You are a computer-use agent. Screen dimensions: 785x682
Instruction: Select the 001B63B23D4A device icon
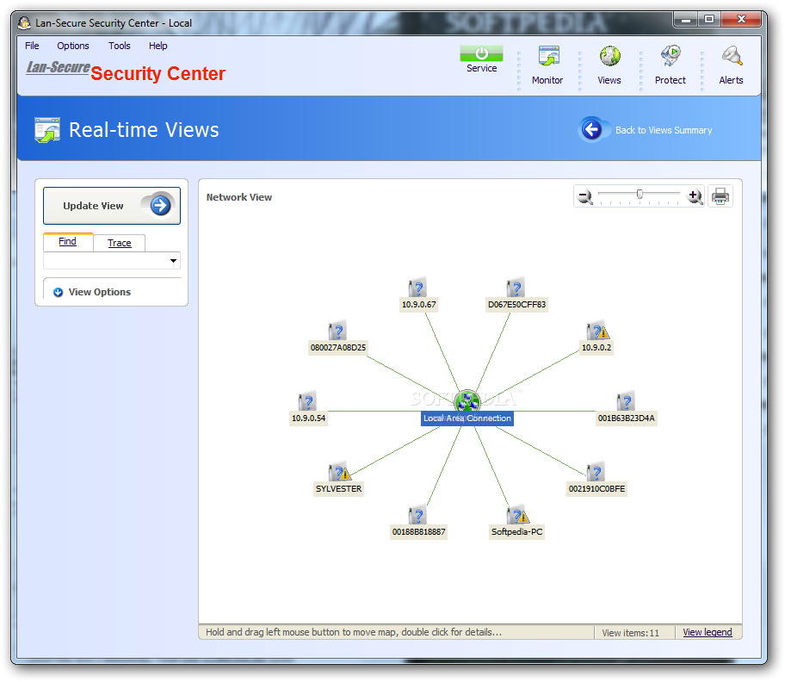coord(626,401)
